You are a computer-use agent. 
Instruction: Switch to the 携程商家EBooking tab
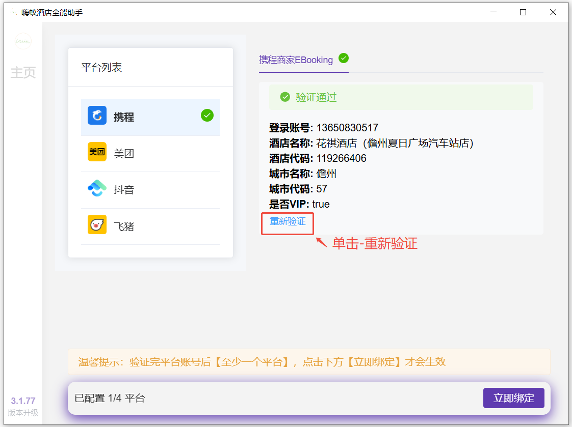(x=296, y=60)
